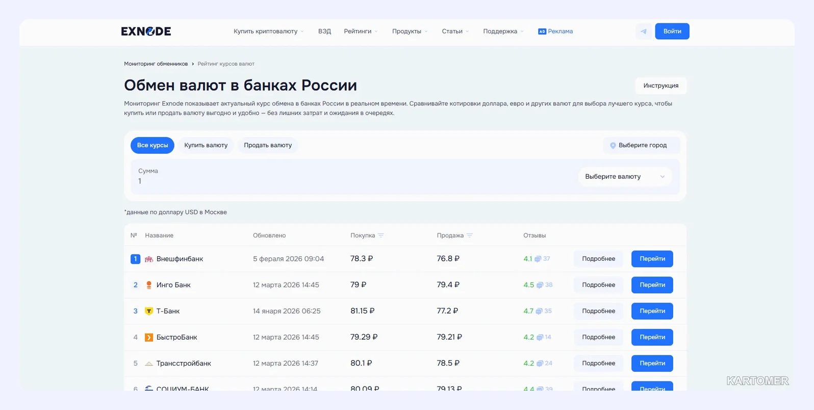814x410 pixels.
Task: Click the Внешфинбанк bank logo icon
Action: 149,259
